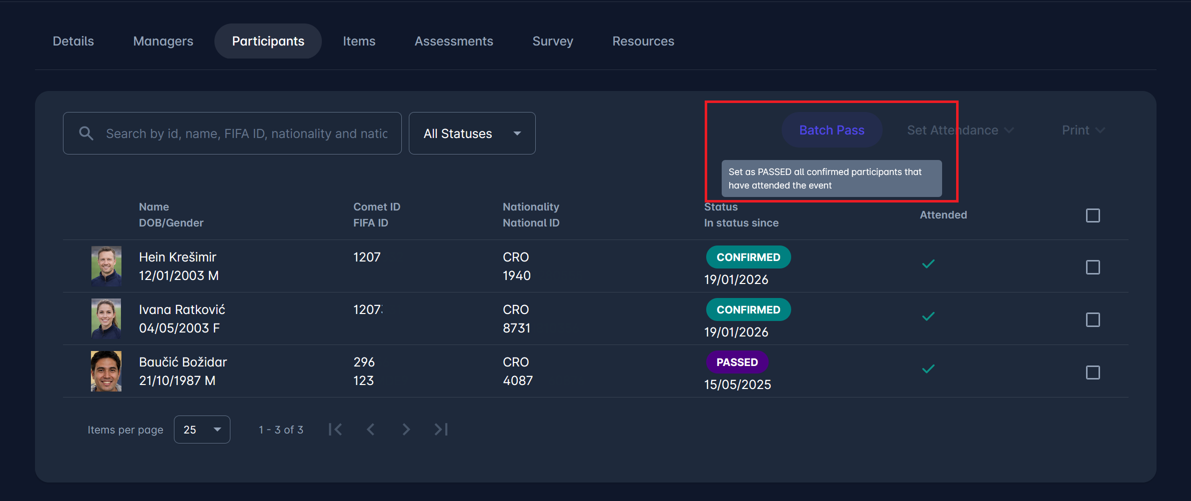Image resolution: width=1191 pixels, height=501 pixels.
Task: Change items per page from 25
Action: 202,429
